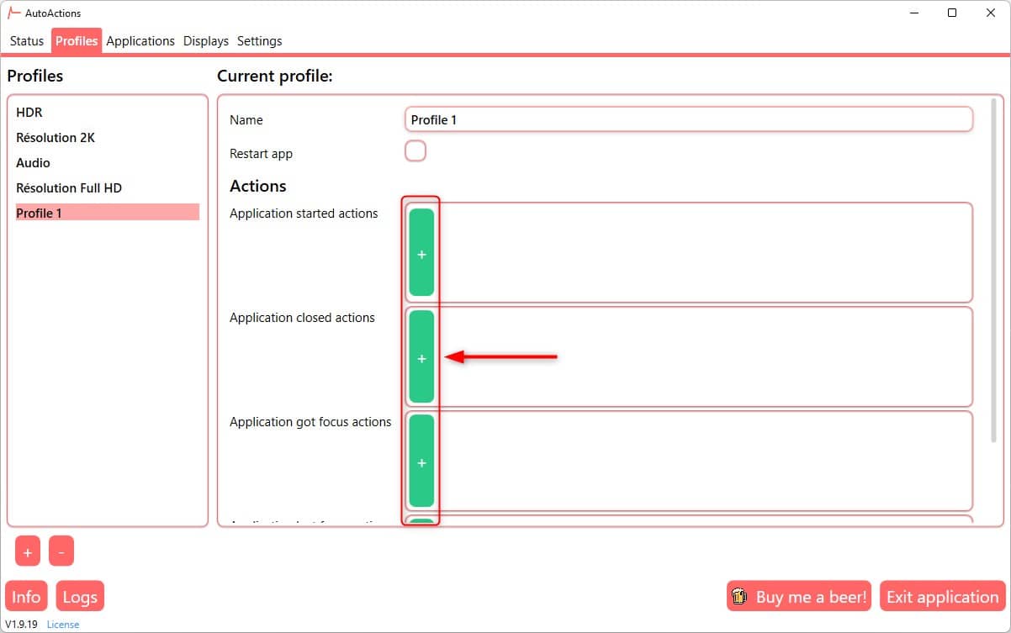Select the Résolution Full HD profile
Viewport: 1011px width, 633px height.
pyautogui.click(x=108, y=187)
